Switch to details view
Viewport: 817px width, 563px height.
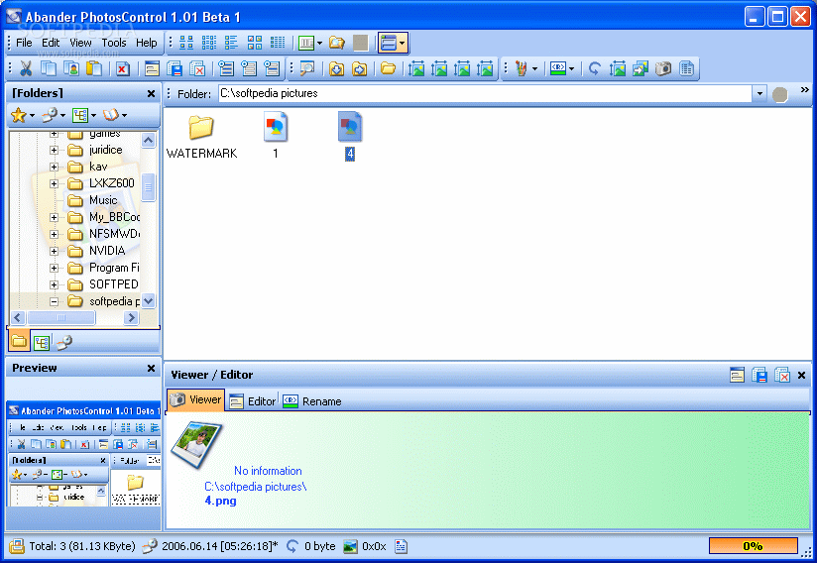278,43
